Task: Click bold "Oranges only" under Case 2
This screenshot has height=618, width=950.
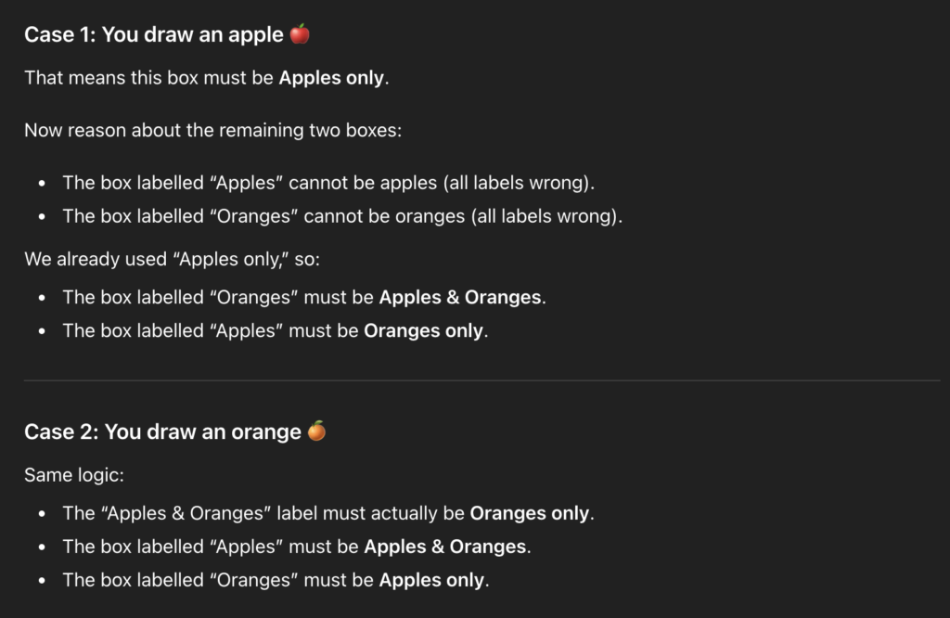Action: pos(530,513)
